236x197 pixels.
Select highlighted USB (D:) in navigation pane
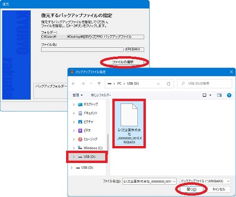(x=87, y=157)
